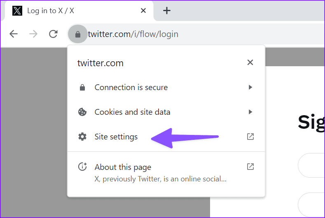325x218 pixels.
Task: Click the forward navigation arrow
Action: [33, 34]
